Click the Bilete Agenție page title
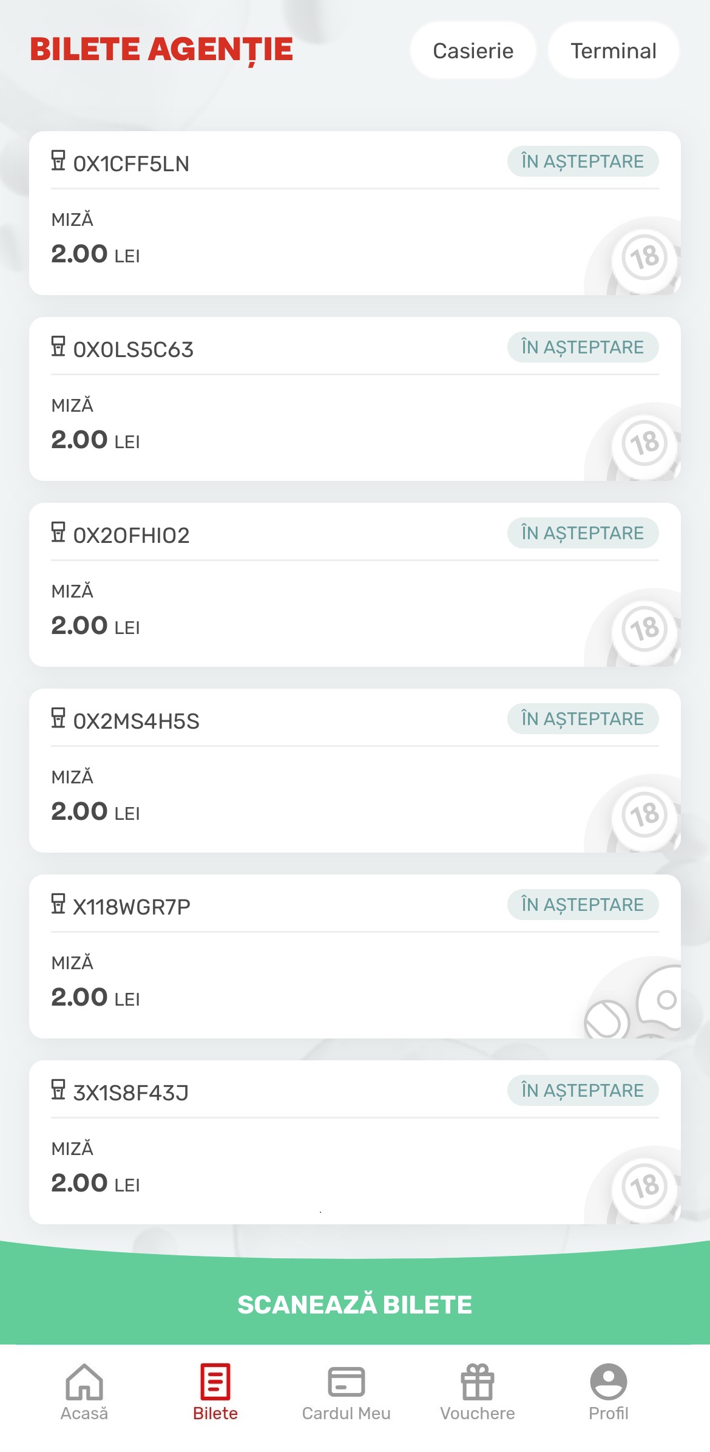 161,50
